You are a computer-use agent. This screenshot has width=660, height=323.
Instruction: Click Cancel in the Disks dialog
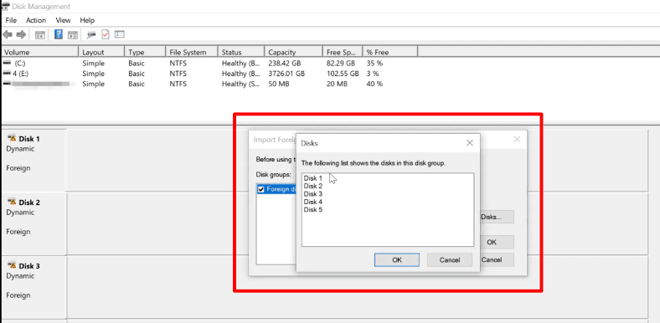coord(450,260)
